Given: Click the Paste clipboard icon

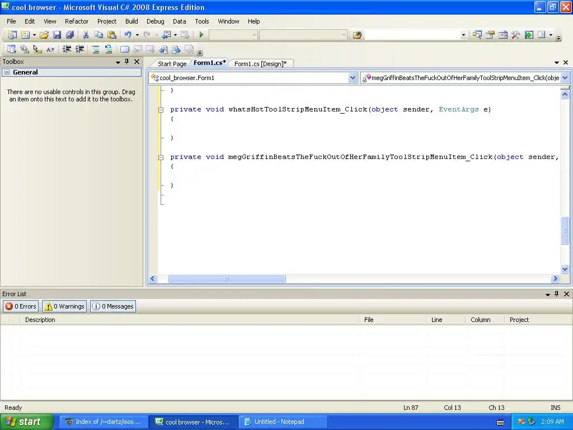Looking at the screenshot, I should [x=112, y=35].
